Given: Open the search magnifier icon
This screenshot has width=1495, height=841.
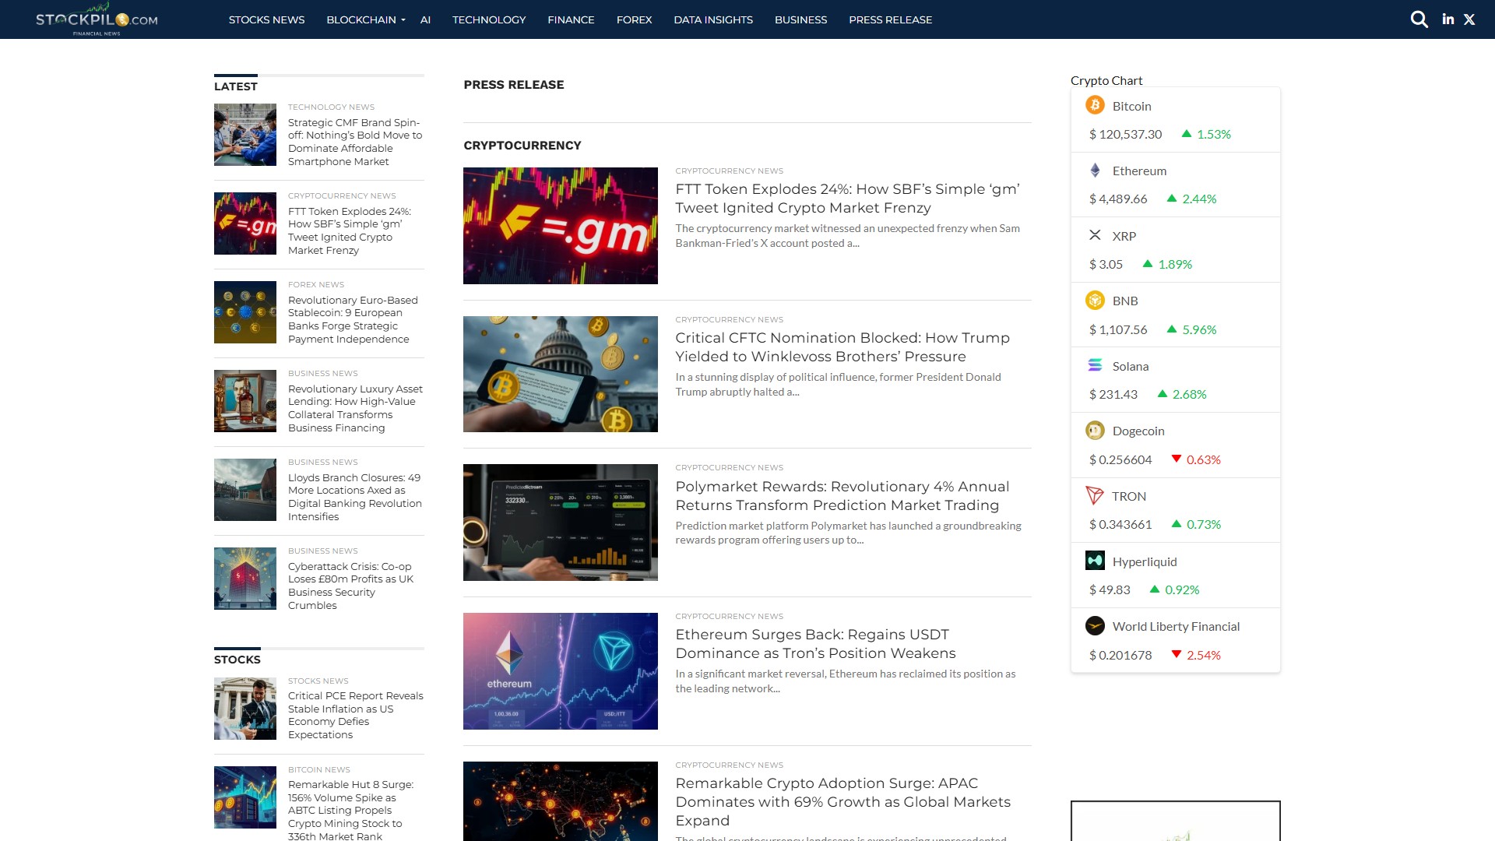Looking at the screenshot, I should tap(1419, 19).
